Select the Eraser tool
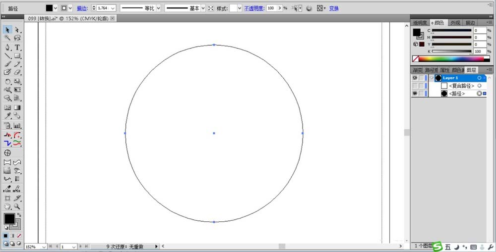This screenshot has height=252, width=496. tap(17, 72)
